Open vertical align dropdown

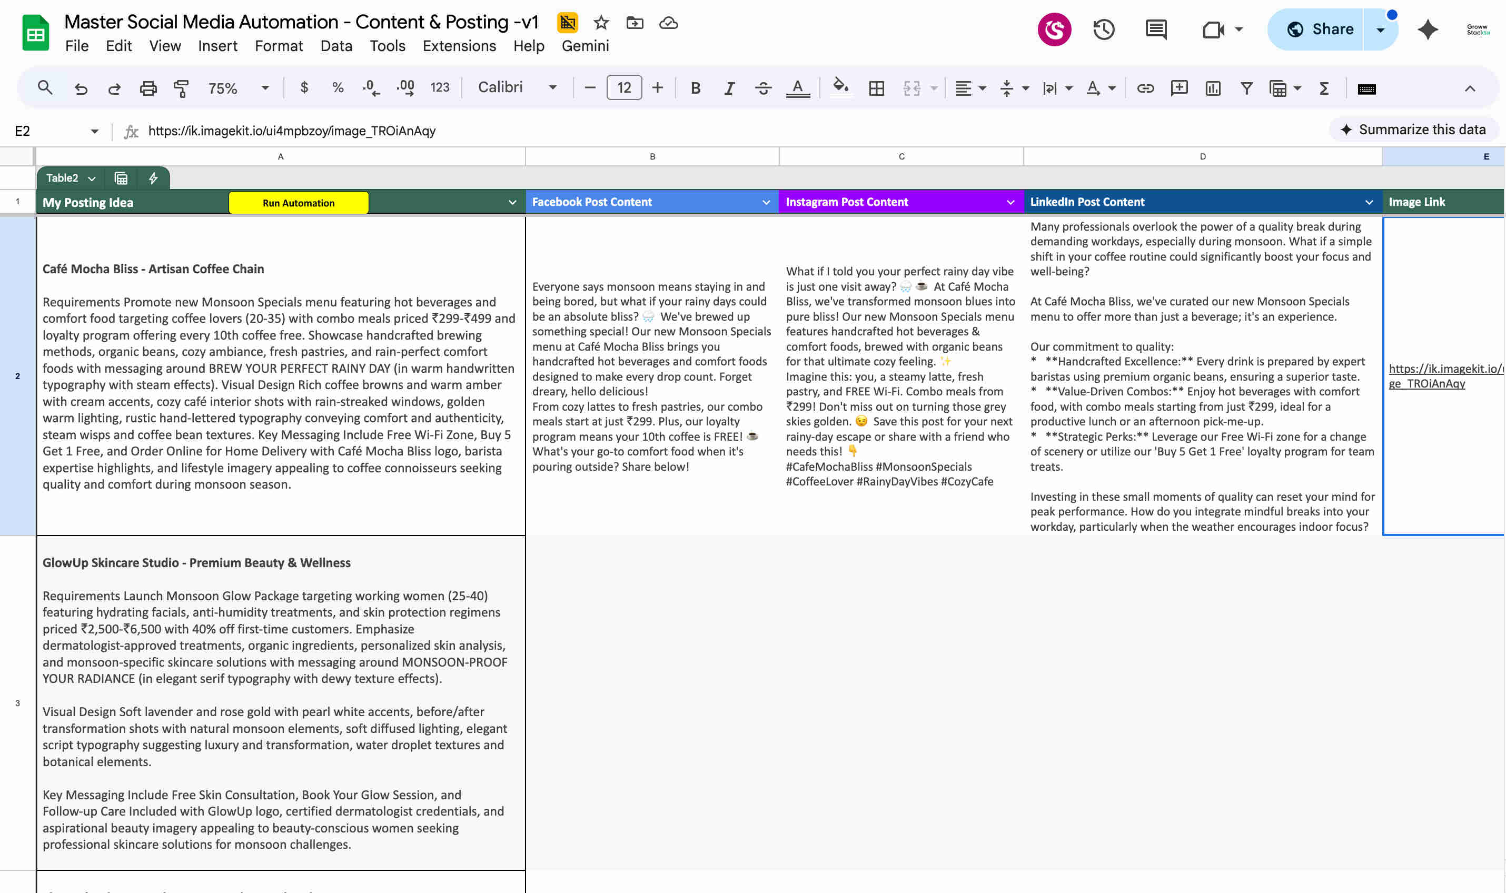pos(1014,88)
